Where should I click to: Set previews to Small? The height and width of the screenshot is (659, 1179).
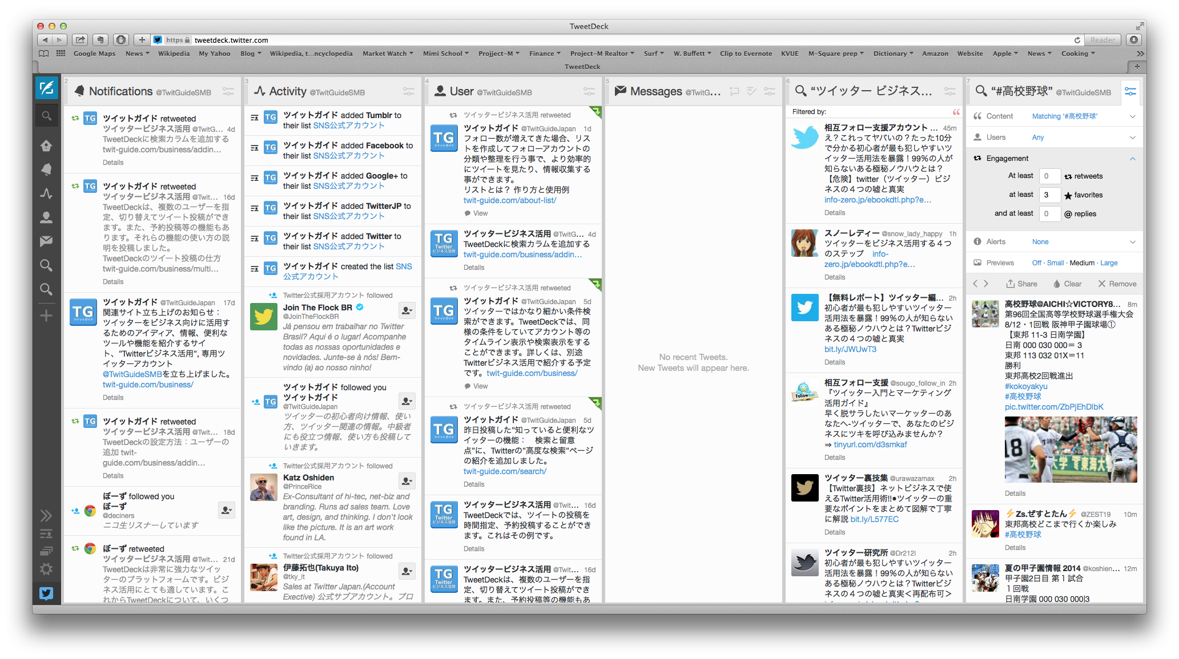coord(1055,263)
